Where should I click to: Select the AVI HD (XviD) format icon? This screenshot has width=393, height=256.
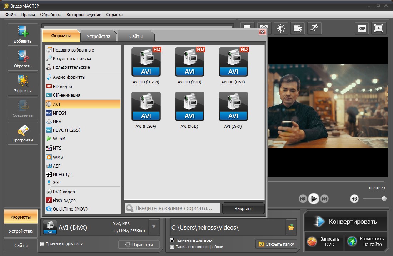[x=190, y=62]
